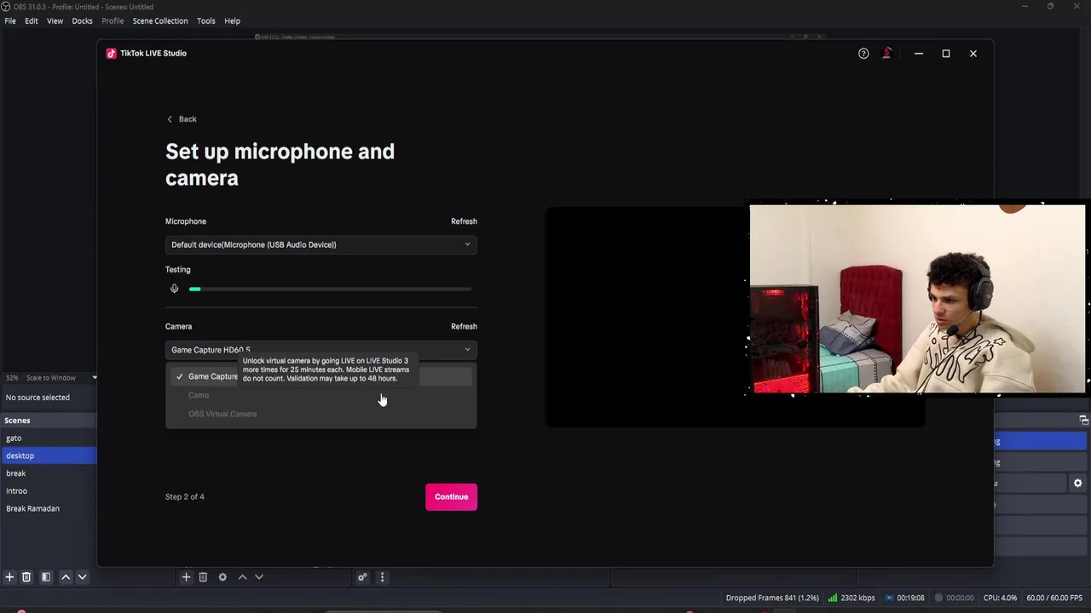Viewport: 1091px width, 613px height.
Task: Open the OBS Help menu
Action: click(x=232, y=20)
